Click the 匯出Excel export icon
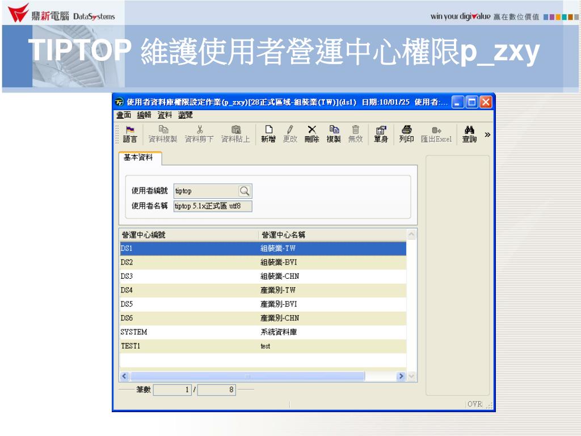 pyautogui.click(x=436, y=130)
